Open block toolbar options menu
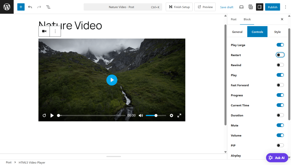 pos(55,31)
